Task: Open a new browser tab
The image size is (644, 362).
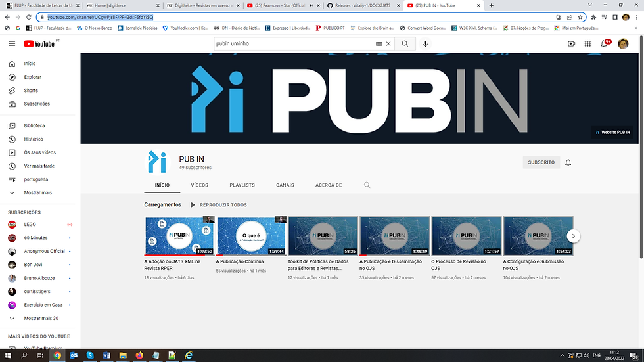Action: click(x=492, y=5)
